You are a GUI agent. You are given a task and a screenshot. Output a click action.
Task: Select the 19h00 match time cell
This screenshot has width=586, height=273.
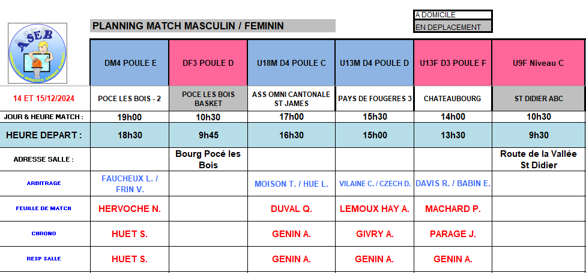coord(130,117)
